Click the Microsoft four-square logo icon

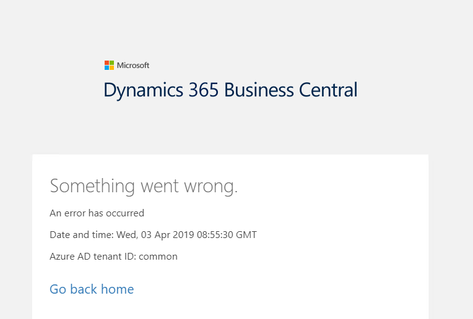(x=109, y=65)
